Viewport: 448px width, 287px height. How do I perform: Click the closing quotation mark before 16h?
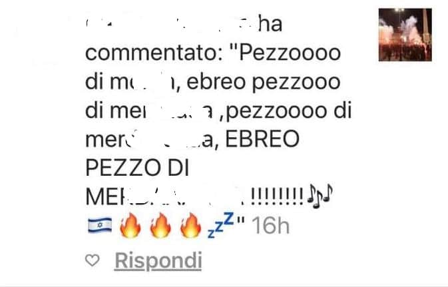tap(242, 220)
